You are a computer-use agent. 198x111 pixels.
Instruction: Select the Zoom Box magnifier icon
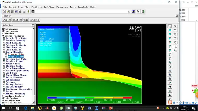(x=170, y=67)
